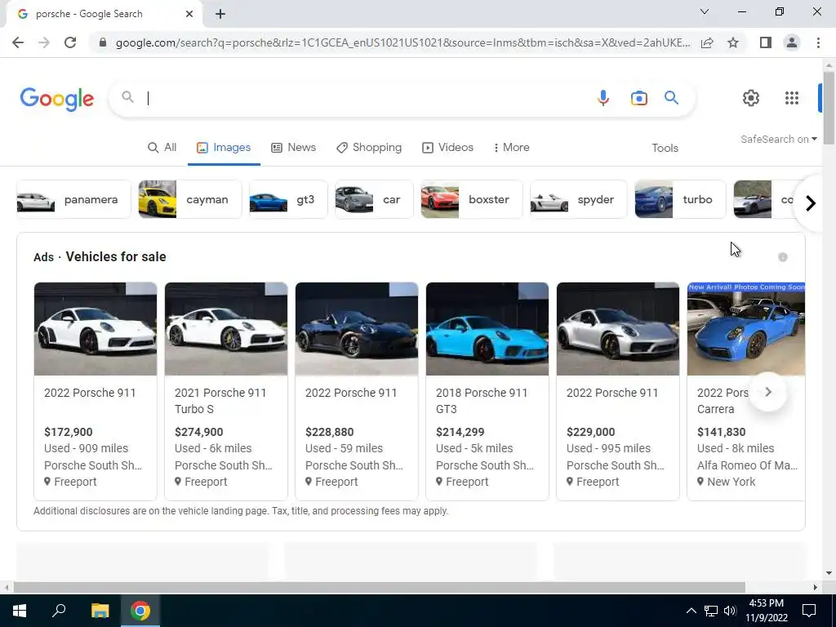Click the Google logo

tap(57, 99)
